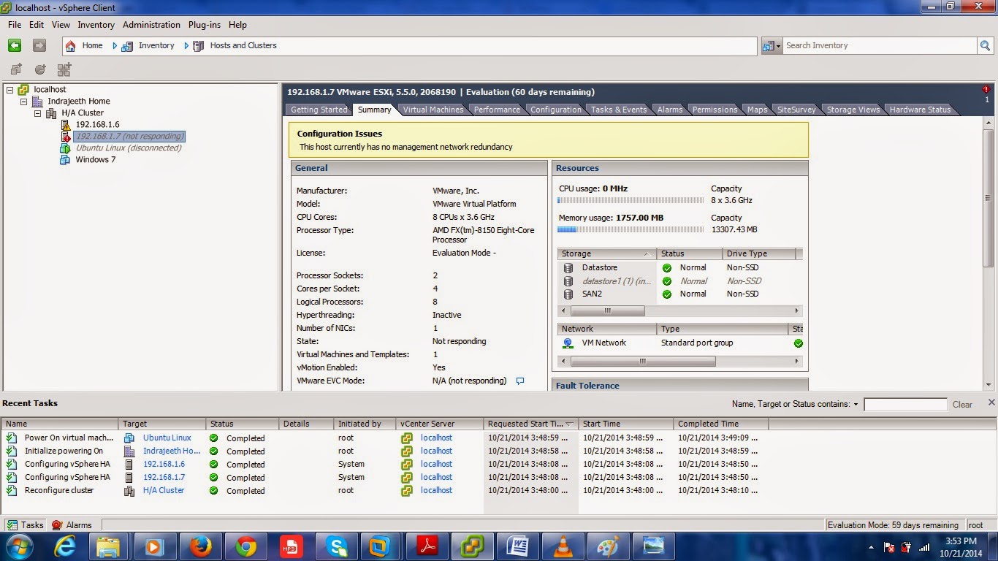Screen dimensions: 998x561
Task: Click the Home navigation icon
Action: coord(71,45)
